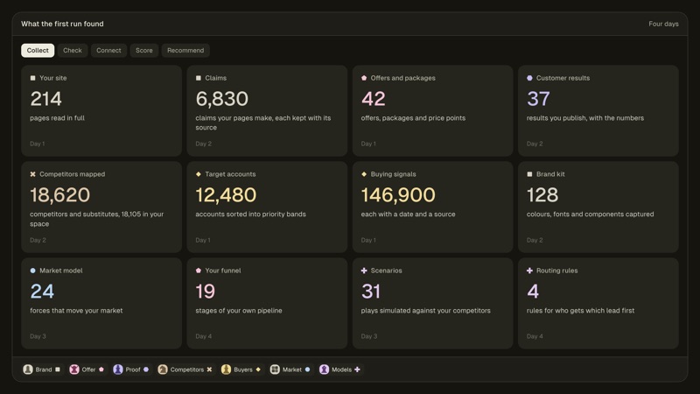Click 'stages of your own pipeline' text
The image size is (700, 394).
pyautogui.click(x=239, y=311)
